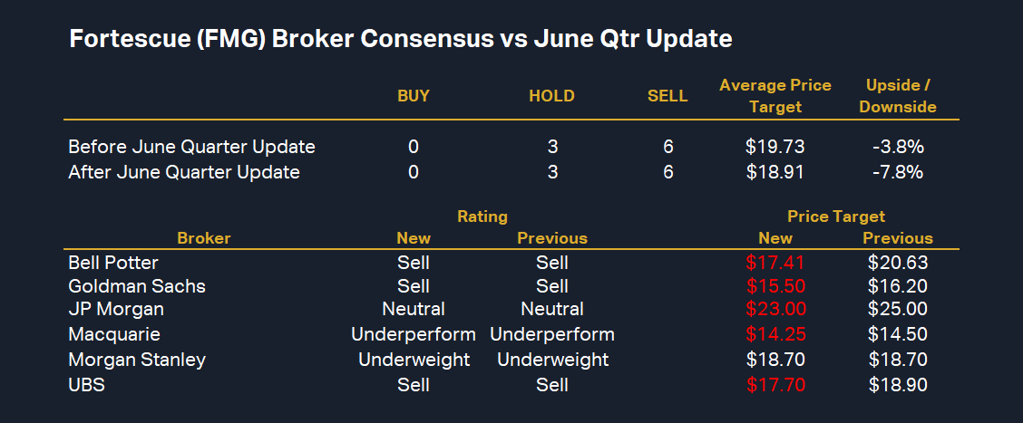Click the red $17.41 new price target
The image size is (1023, 423).
(775, 263)
